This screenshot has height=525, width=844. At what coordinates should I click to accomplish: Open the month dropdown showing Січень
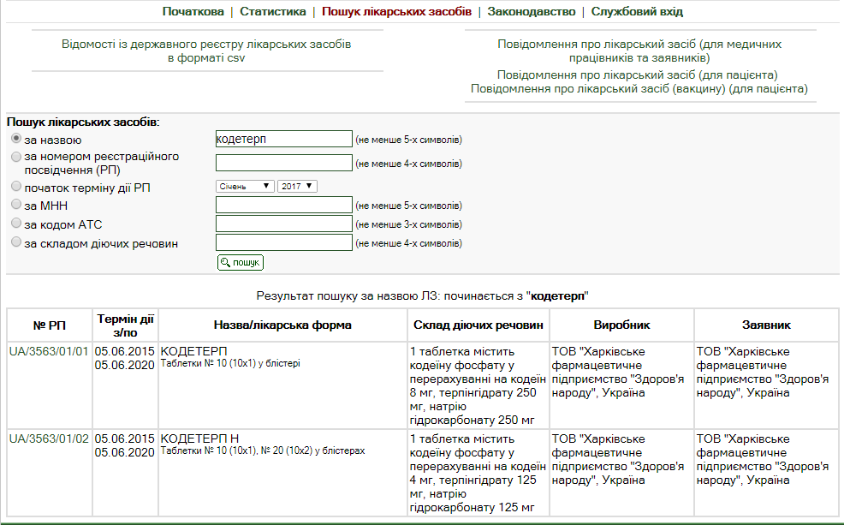(245, 186)
